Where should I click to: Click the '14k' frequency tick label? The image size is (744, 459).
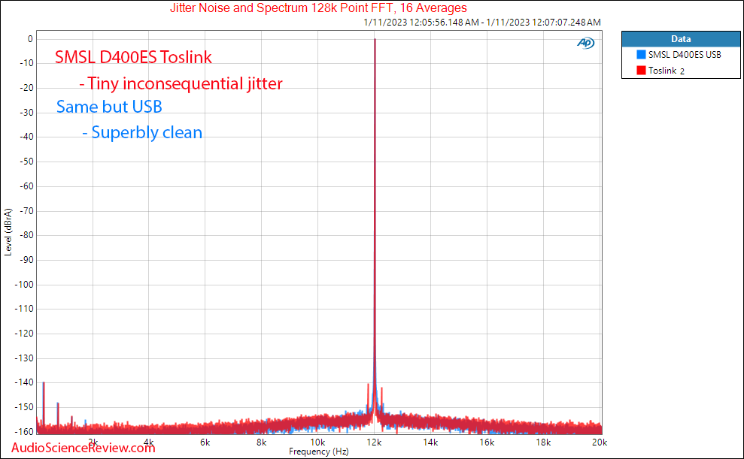[x=430, y=442]
